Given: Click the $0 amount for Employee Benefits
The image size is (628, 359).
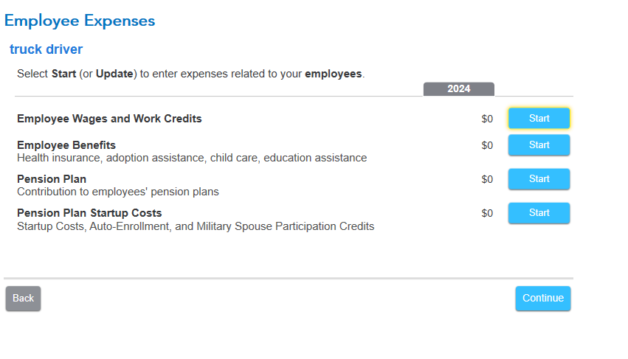Looking at the screenshot, I should 487,145.
